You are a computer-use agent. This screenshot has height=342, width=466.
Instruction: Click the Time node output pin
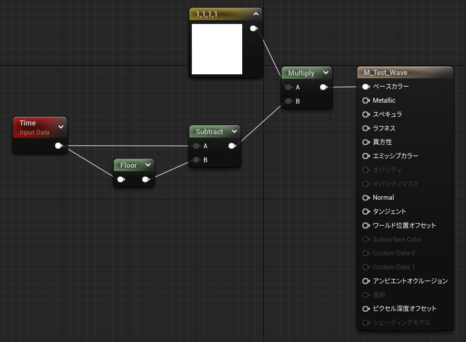(x=59, y=145)
